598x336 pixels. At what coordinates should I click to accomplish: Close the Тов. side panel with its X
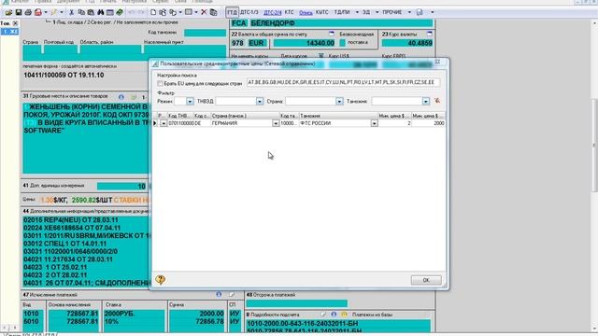tap(15, 23)
